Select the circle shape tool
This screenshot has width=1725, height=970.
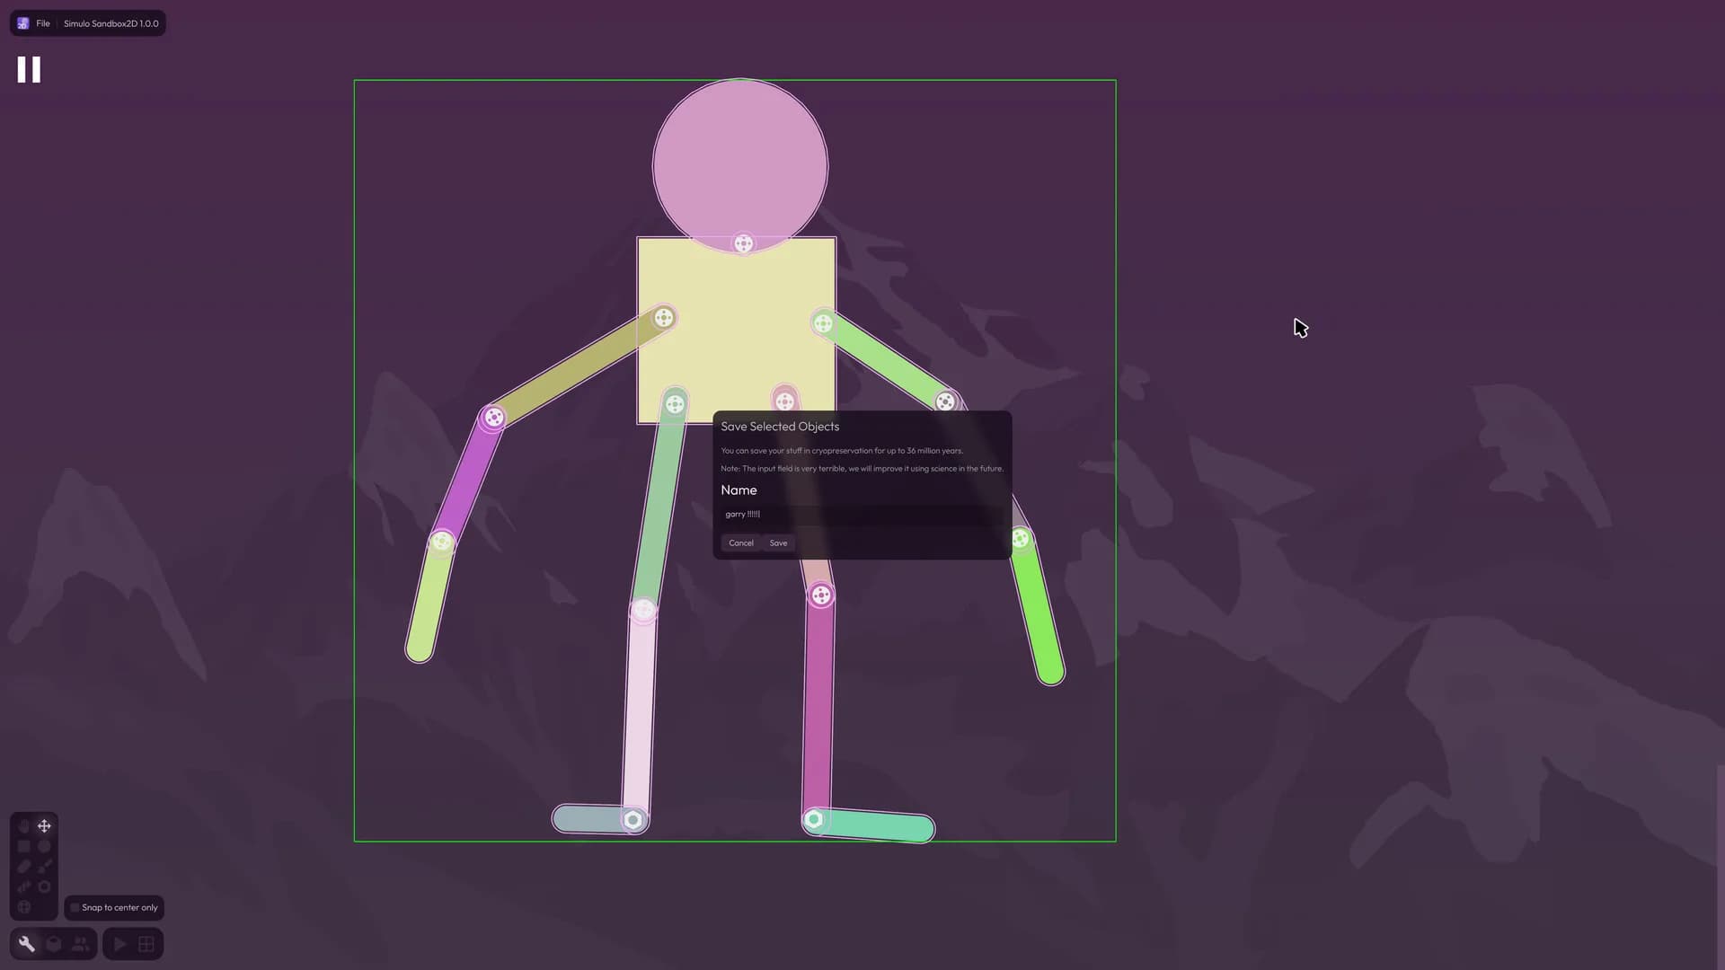click(44, 846)
